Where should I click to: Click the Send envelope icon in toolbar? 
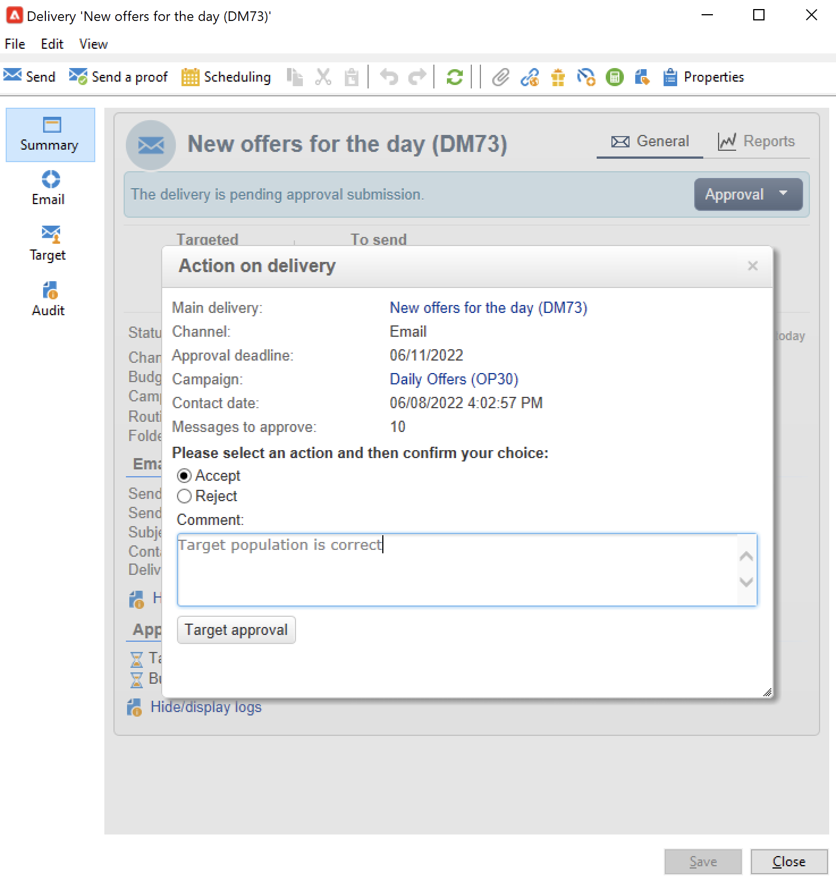tap(12, 77)
